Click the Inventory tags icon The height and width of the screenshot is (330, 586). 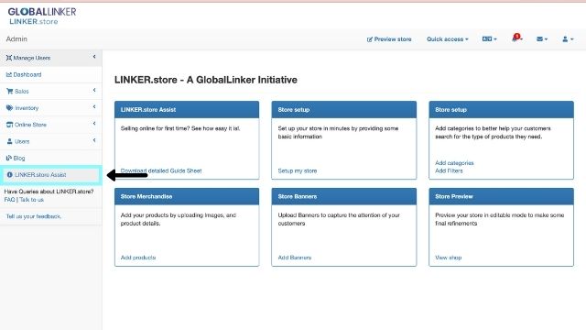tap(10, 108)
